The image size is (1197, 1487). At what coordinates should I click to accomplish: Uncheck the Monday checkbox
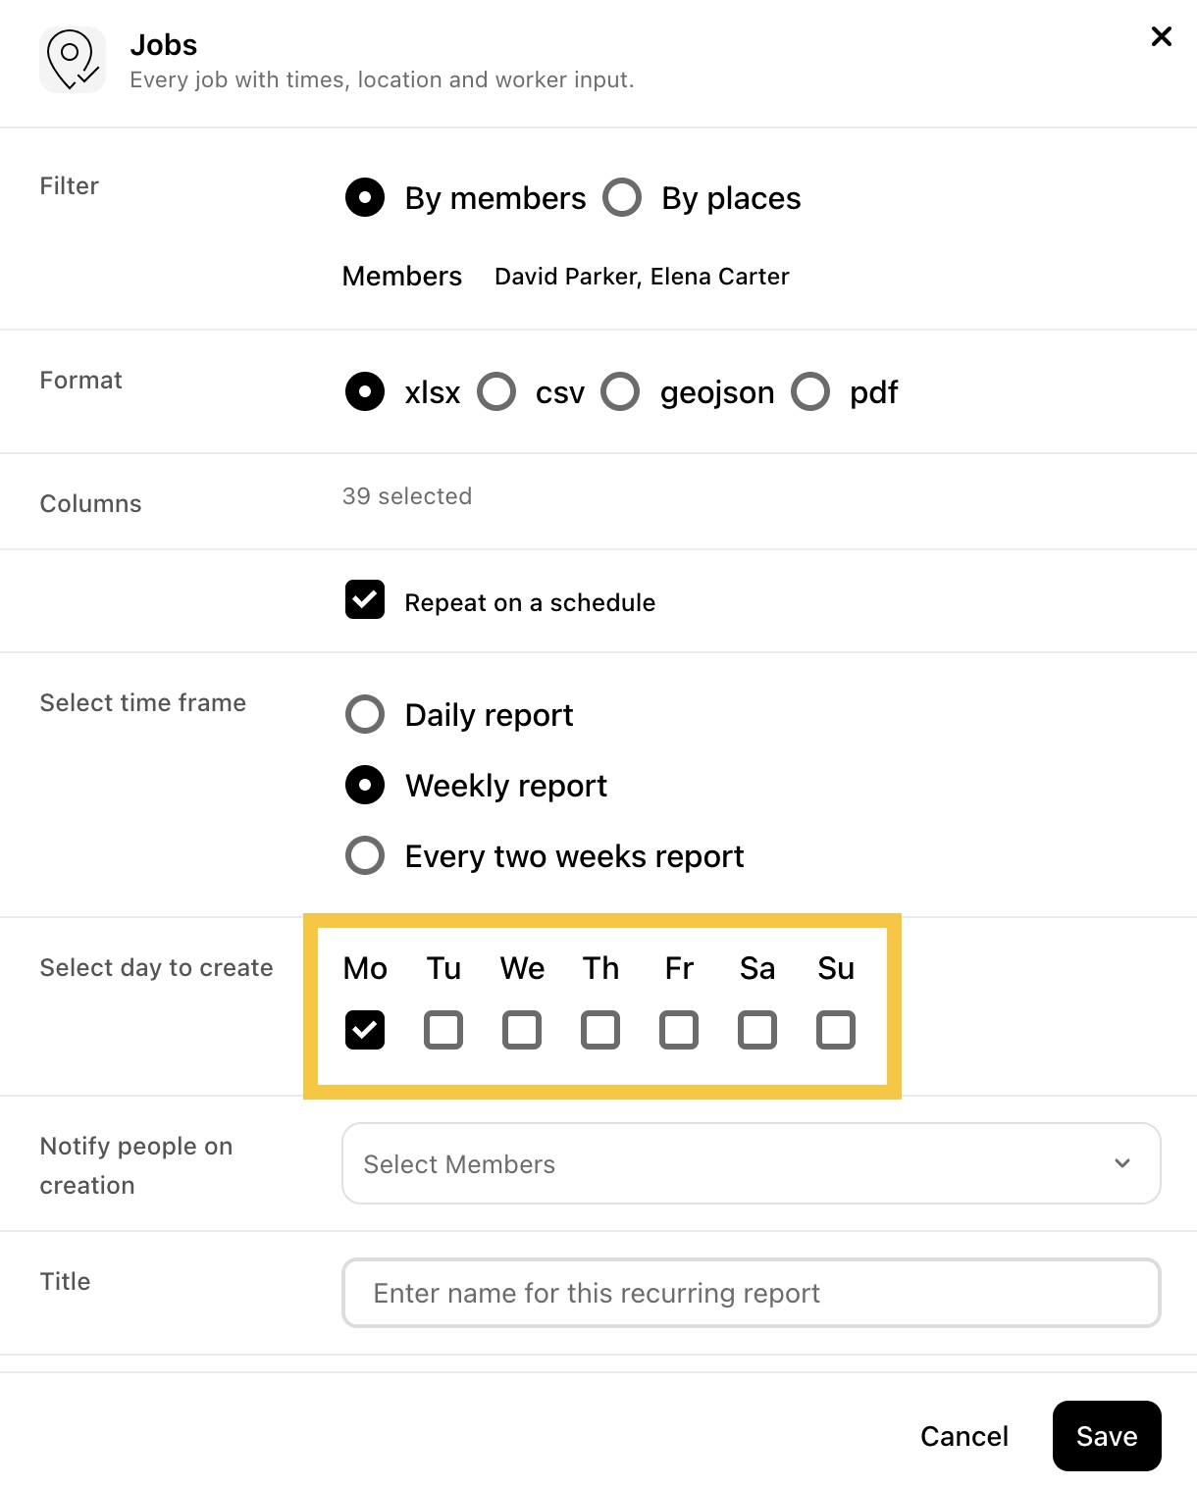[x=365, y=1030]
